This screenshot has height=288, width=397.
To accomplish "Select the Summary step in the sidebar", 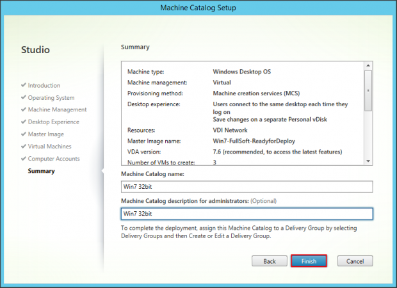I will point(41,171).
